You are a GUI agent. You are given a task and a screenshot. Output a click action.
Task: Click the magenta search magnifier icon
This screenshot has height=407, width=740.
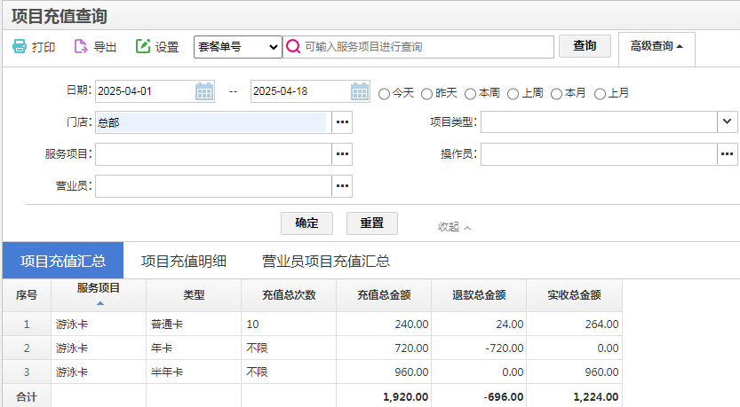(x=293, y=47)
